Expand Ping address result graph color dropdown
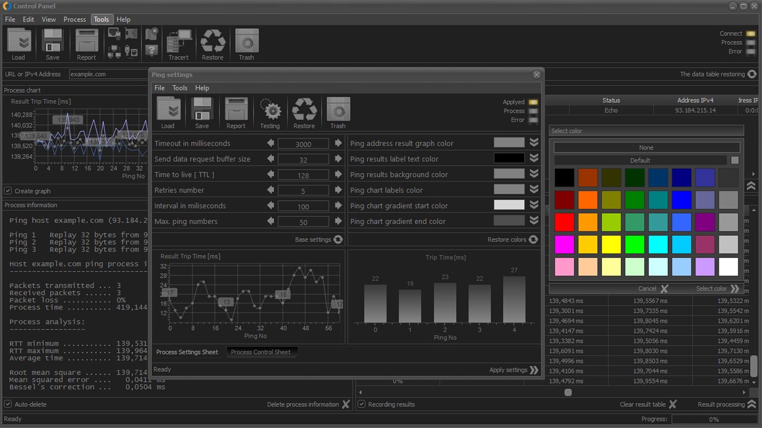The height and width of the screenshot is (428, 762). click(x=534, y=142)
